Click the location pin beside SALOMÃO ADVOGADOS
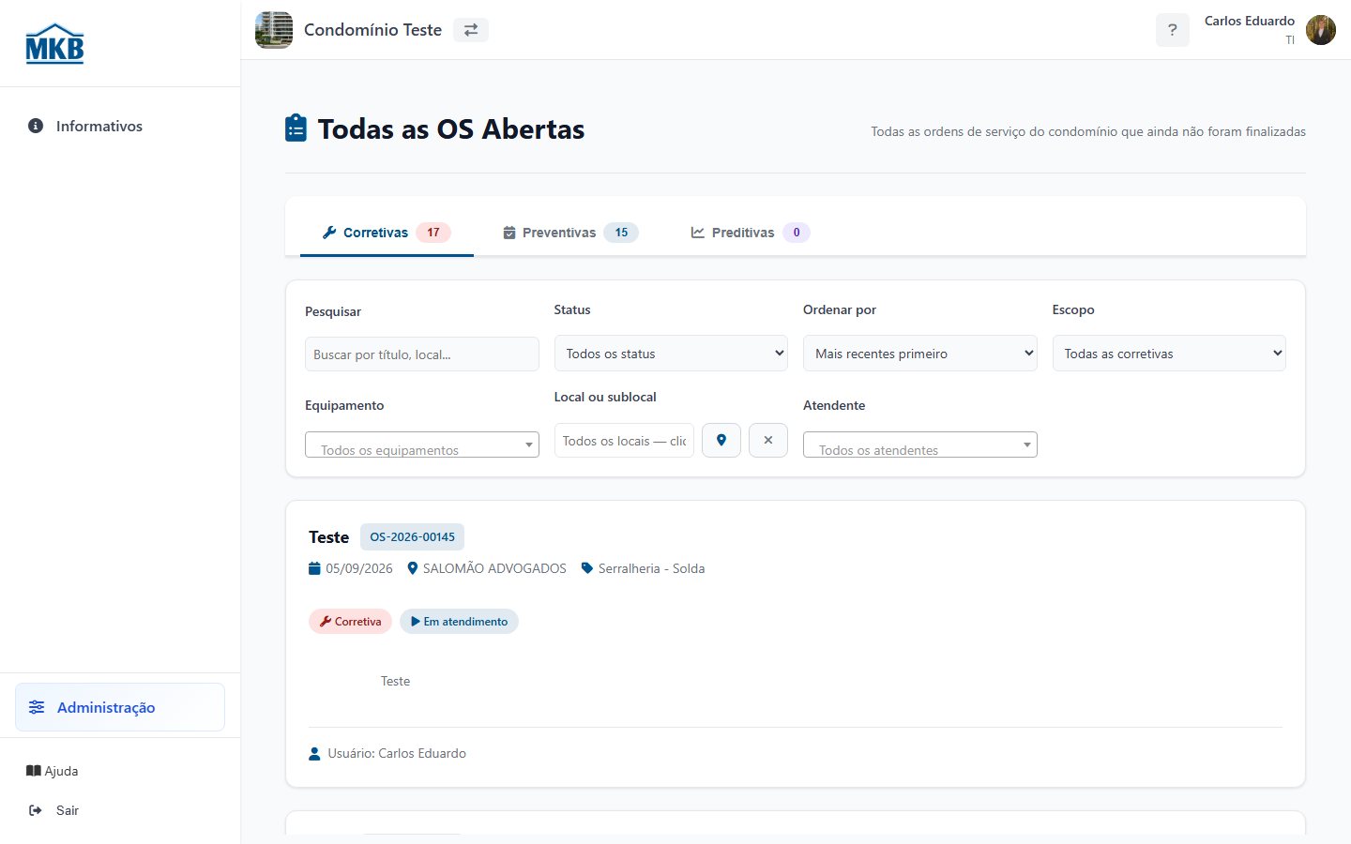The width and height of the screenshot is (1351, 844). (412, 568)
